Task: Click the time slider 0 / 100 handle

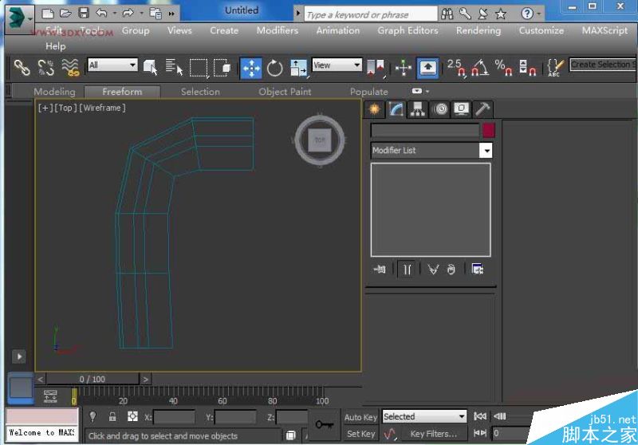Action: point(93,379)
